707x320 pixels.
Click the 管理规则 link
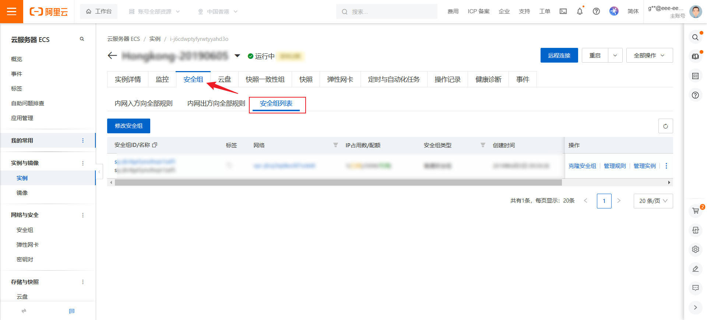pos(615,166)
